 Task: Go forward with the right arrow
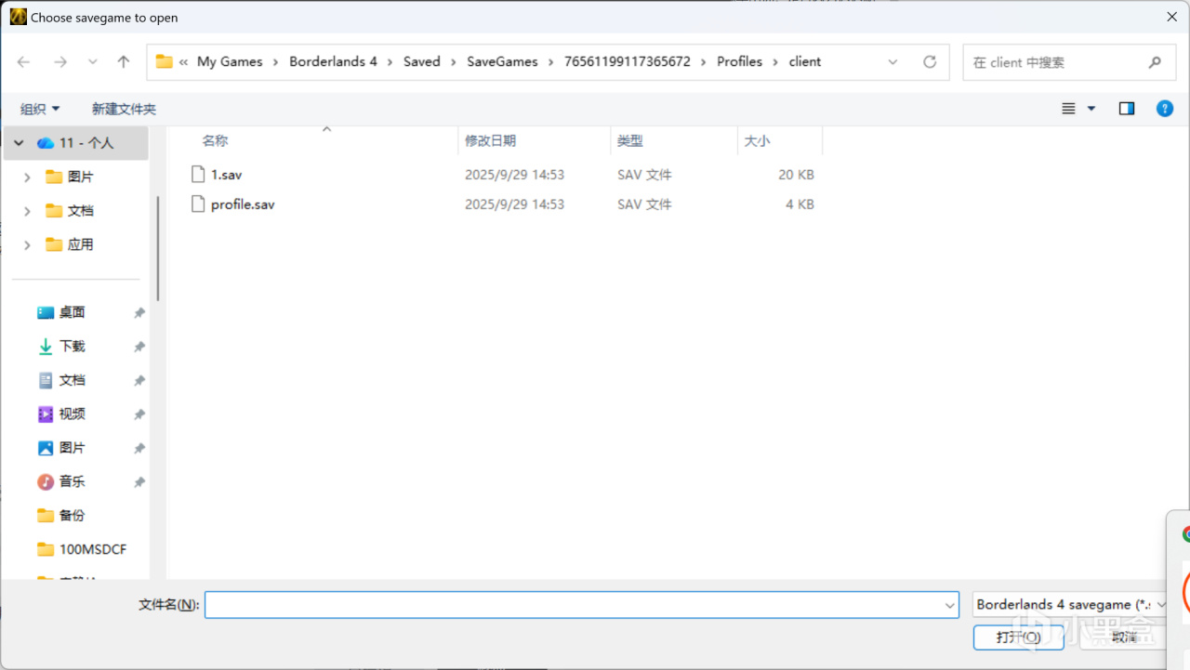point(60,62)
